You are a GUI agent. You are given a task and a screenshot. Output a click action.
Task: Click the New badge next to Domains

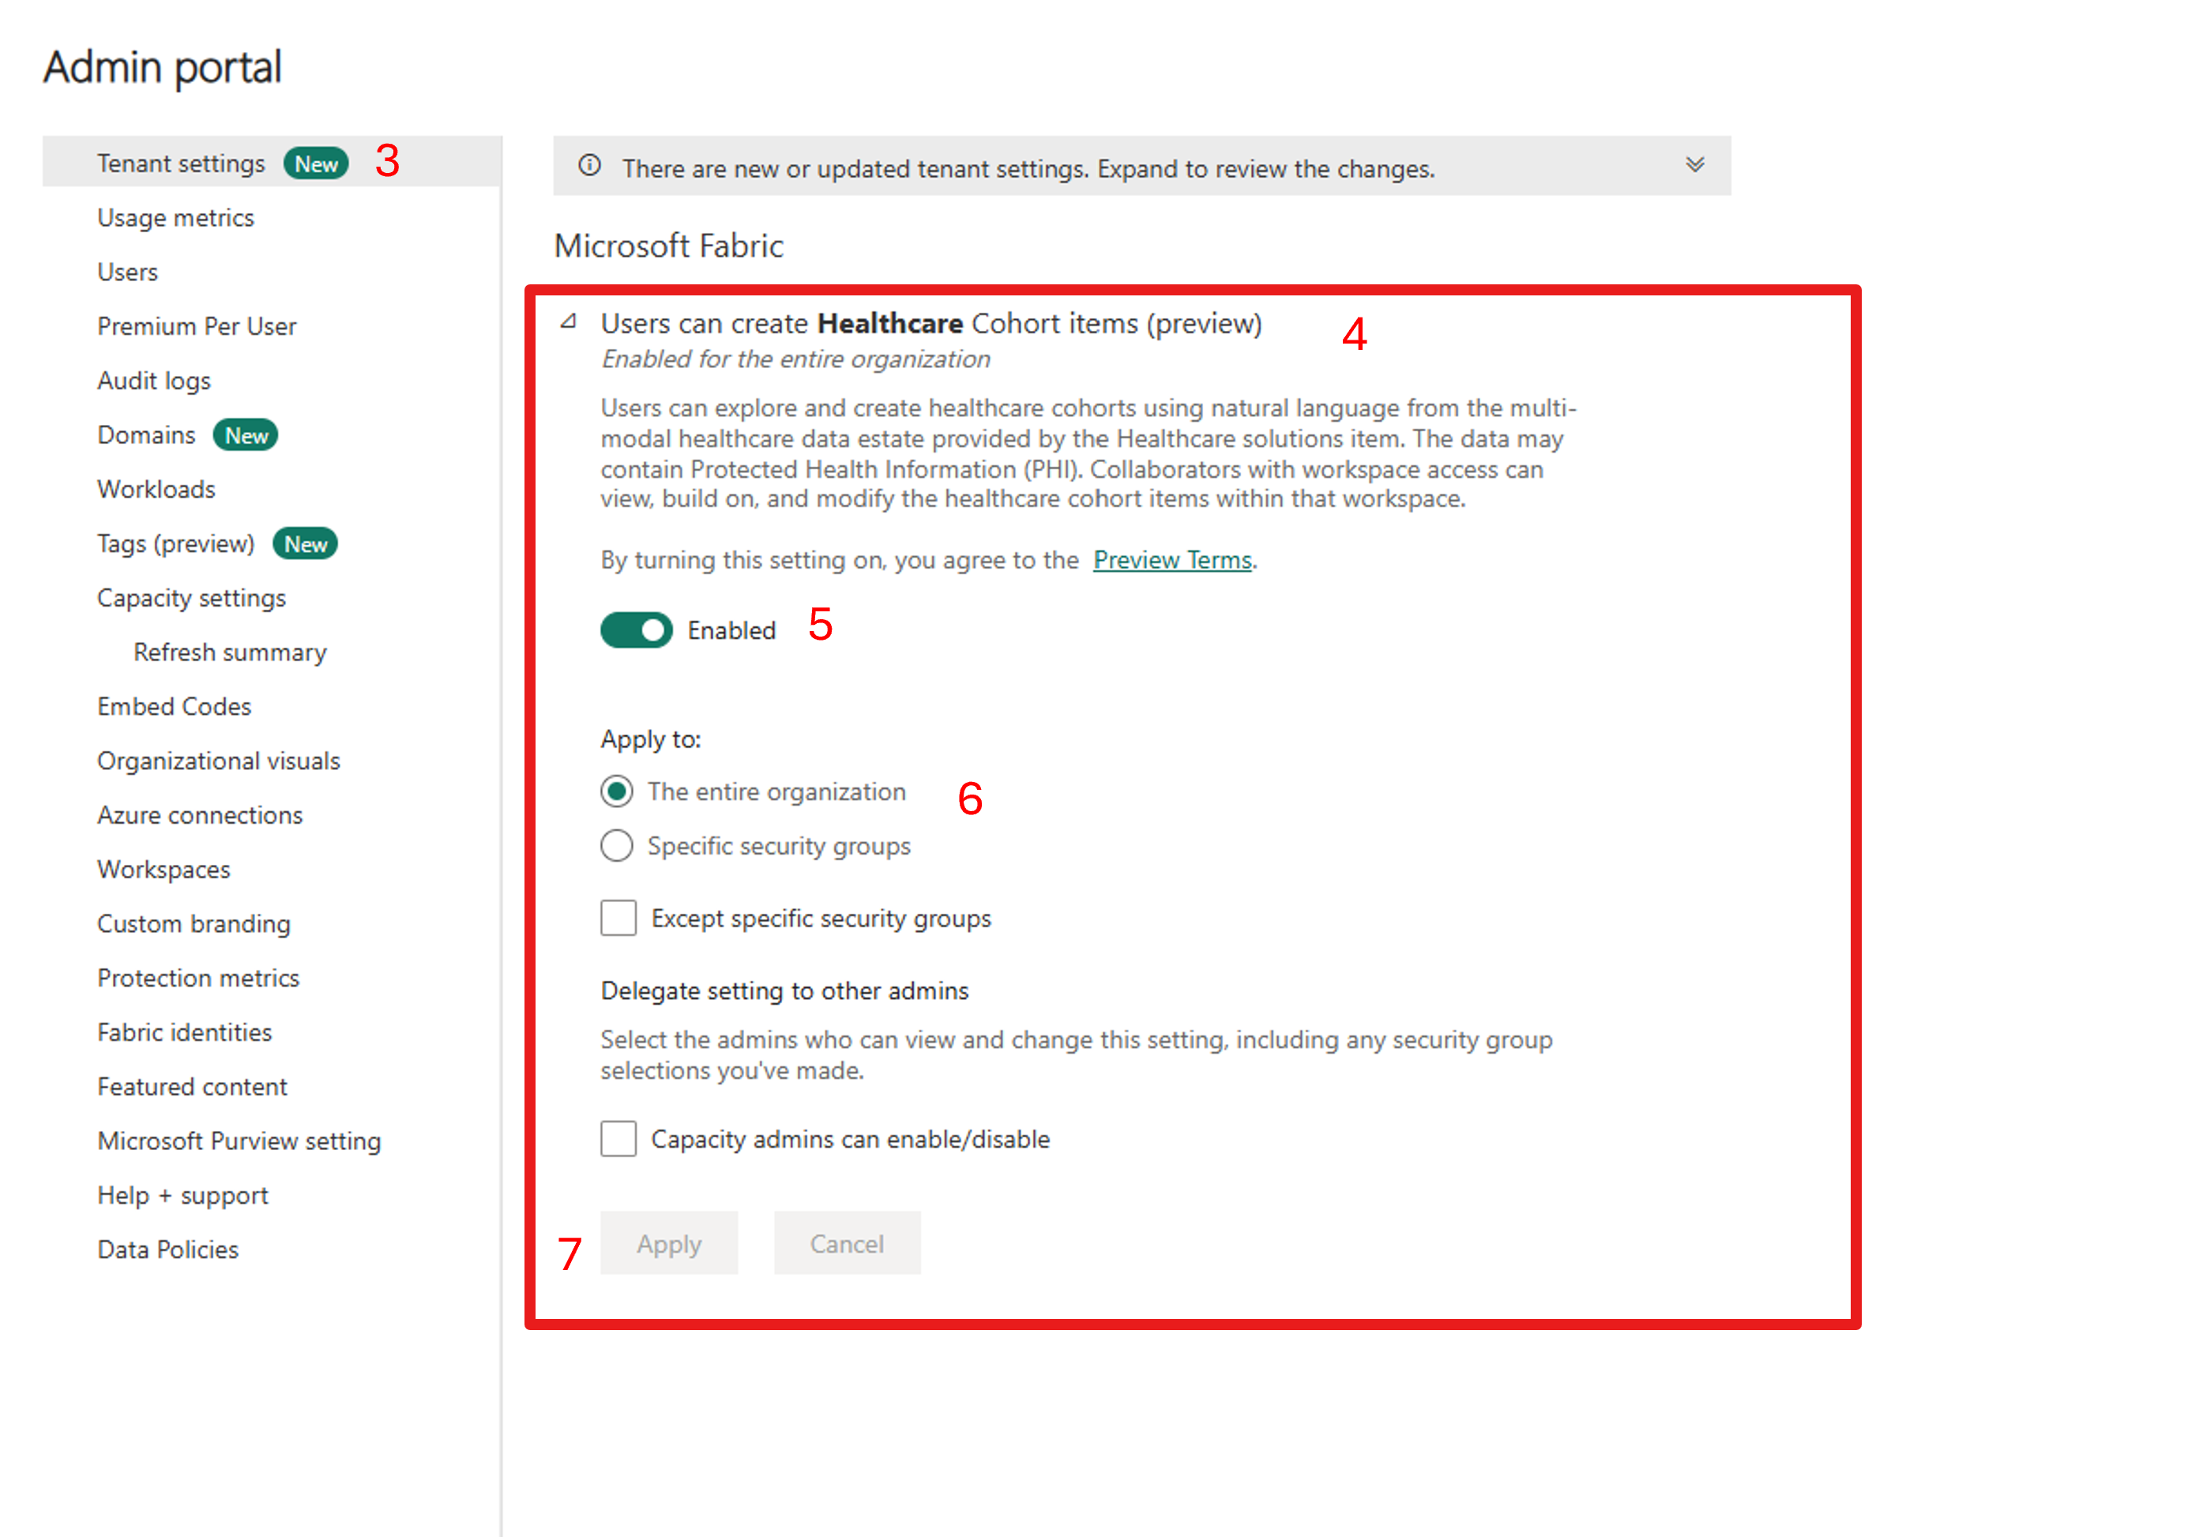(246, 435)
